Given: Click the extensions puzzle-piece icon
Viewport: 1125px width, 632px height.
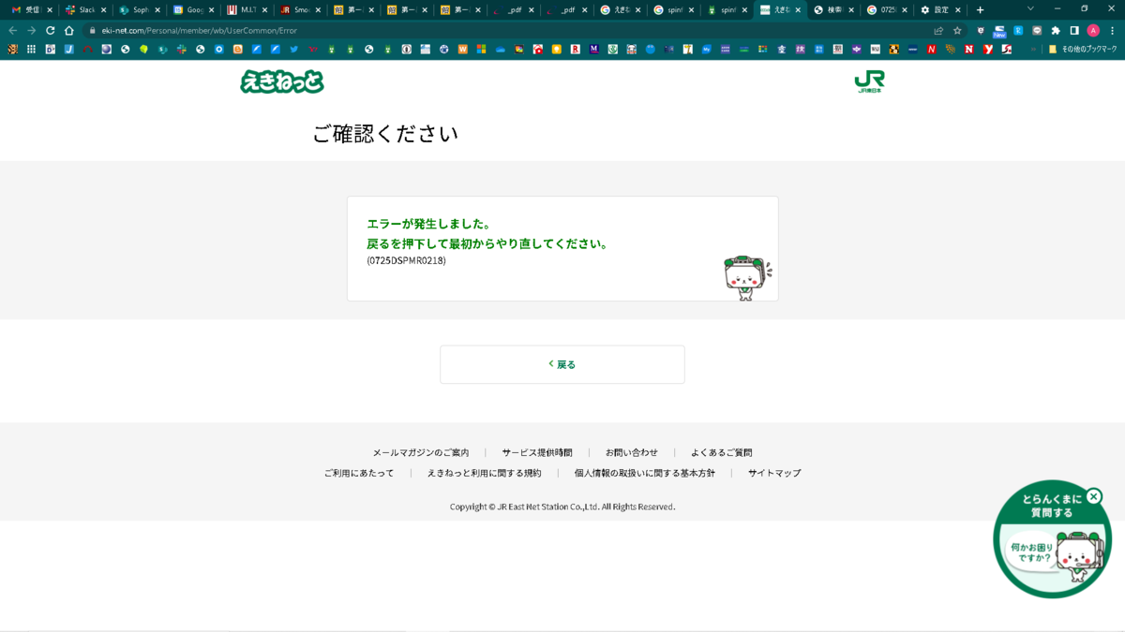Looking at the screenshot, I should (x=1056, y=30).
